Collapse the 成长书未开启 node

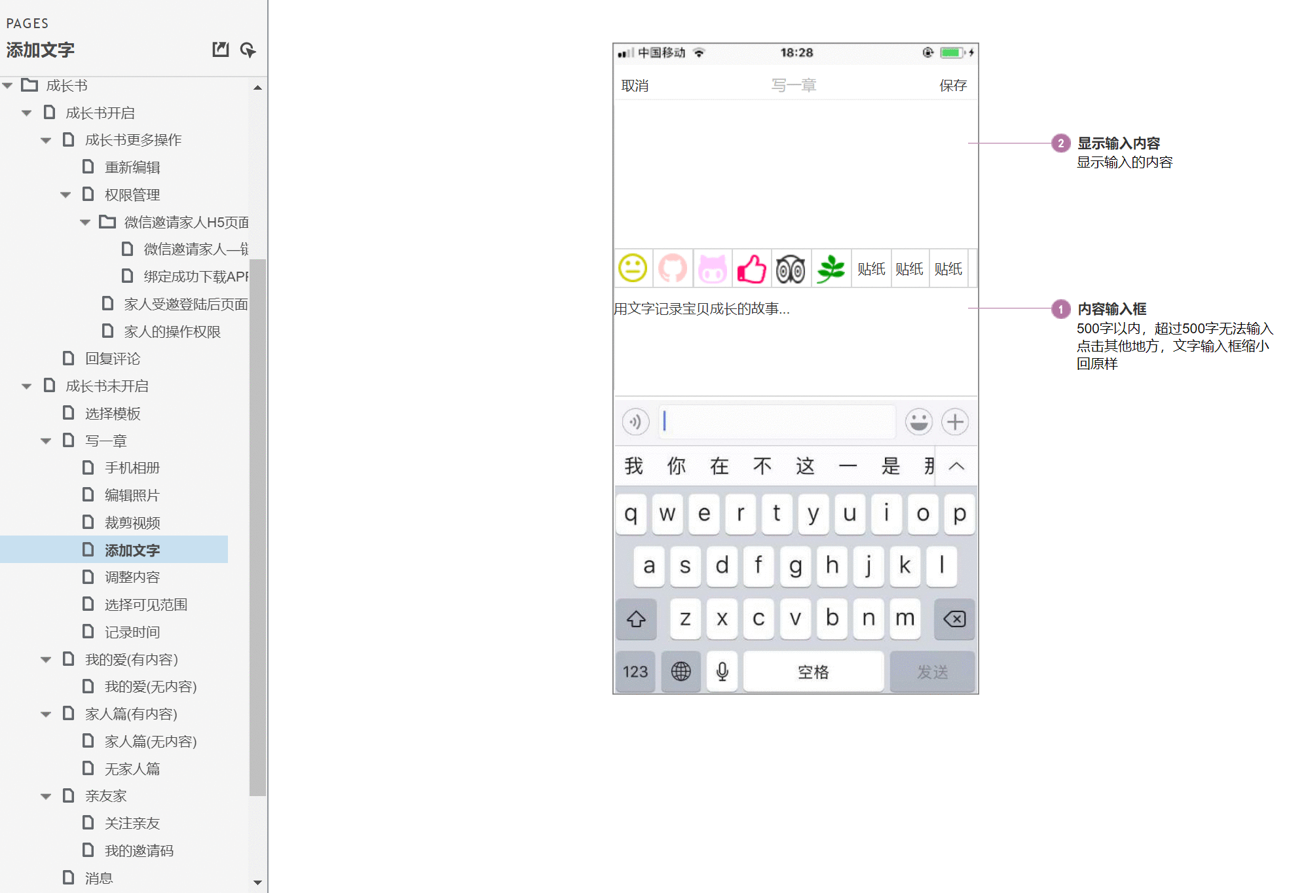click(x=27, y=386)
